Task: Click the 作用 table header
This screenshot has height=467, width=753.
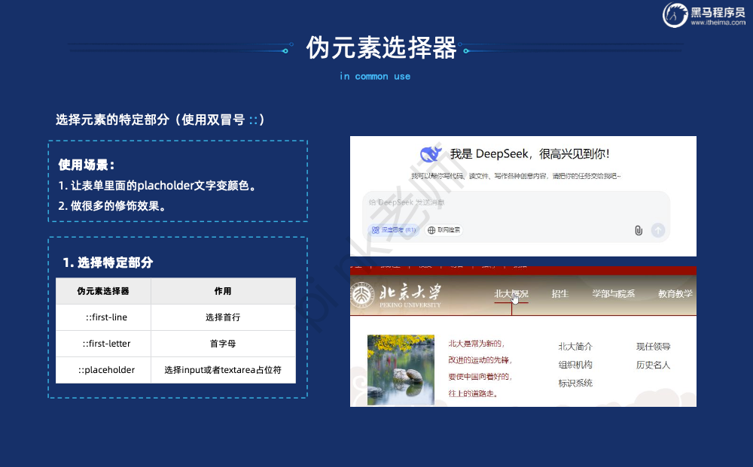Action: (x=224, y=291)
